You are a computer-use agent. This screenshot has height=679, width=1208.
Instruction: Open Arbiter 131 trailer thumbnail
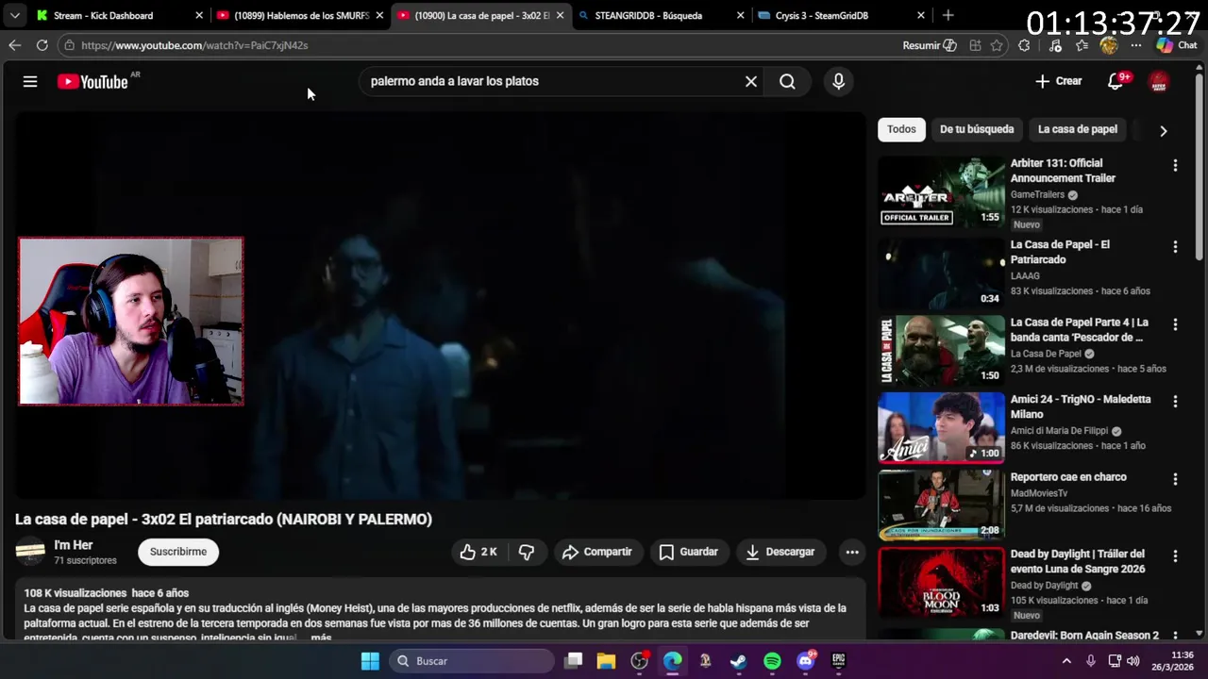click(x=941, y=191)
